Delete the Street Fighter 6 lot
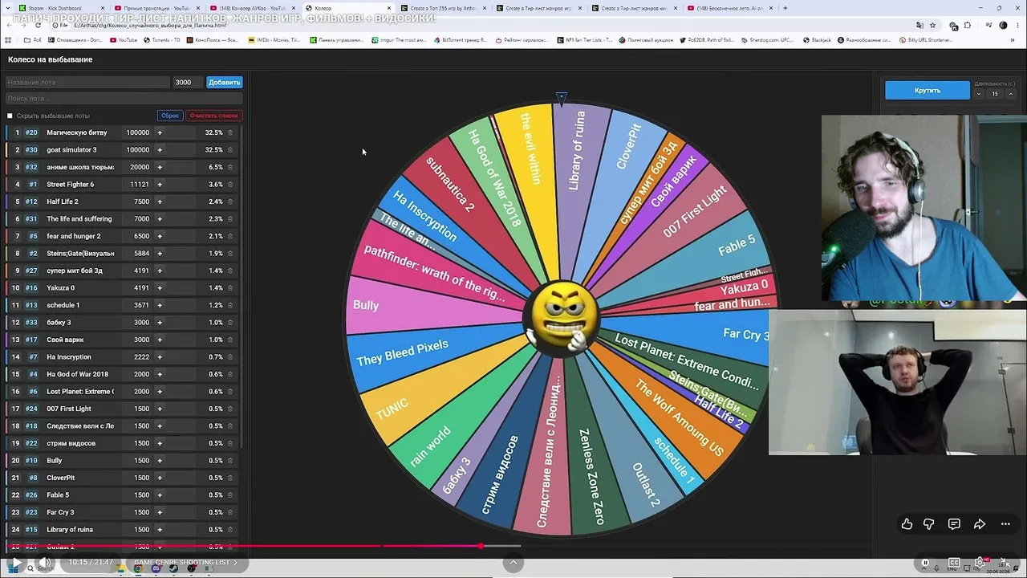Image resolution: width=1027 pixels, height=578 pixels. [230, 185]
